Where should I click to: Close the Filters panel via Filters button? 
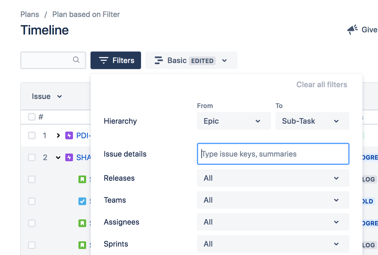116,60
